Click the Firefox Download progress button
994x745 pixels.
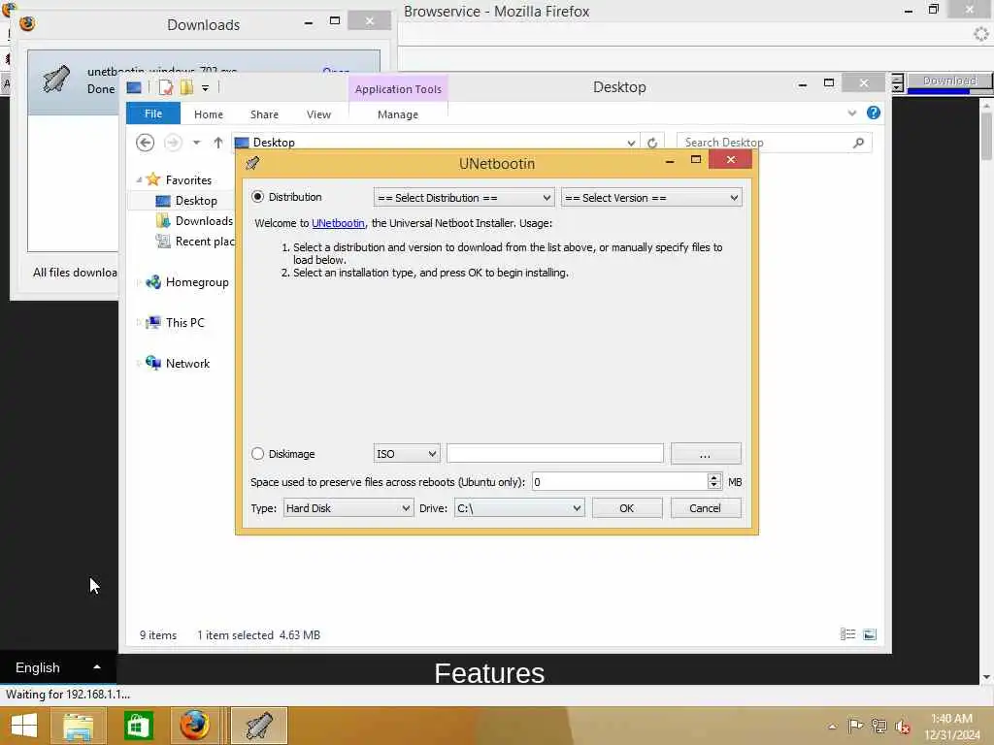948,82
